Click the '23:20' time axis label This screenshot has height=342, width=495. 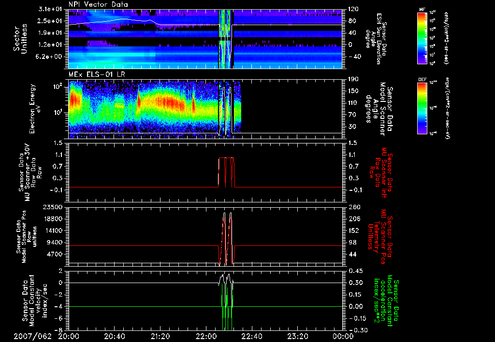[297, 336]
